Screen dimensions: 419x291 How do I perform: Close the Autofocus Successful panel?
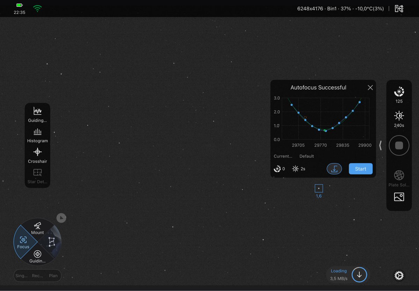click(x=370, y=88)
